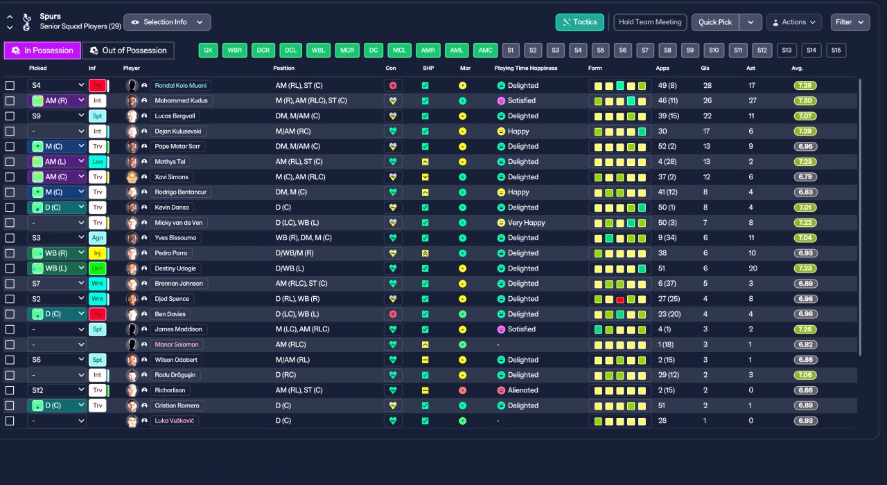Open the Tactics button

580,22
